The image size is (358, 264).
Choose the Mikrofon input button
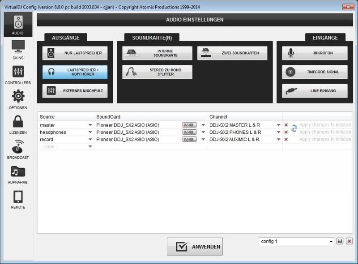coord(315,53)
